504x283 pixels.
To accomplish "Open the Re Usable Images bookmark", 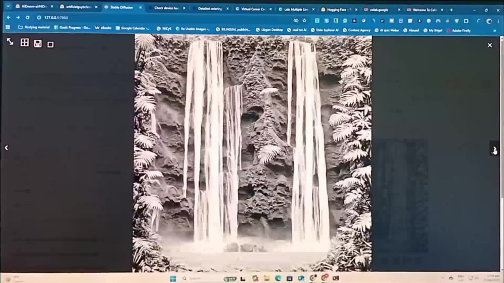I will pos(193,29).
